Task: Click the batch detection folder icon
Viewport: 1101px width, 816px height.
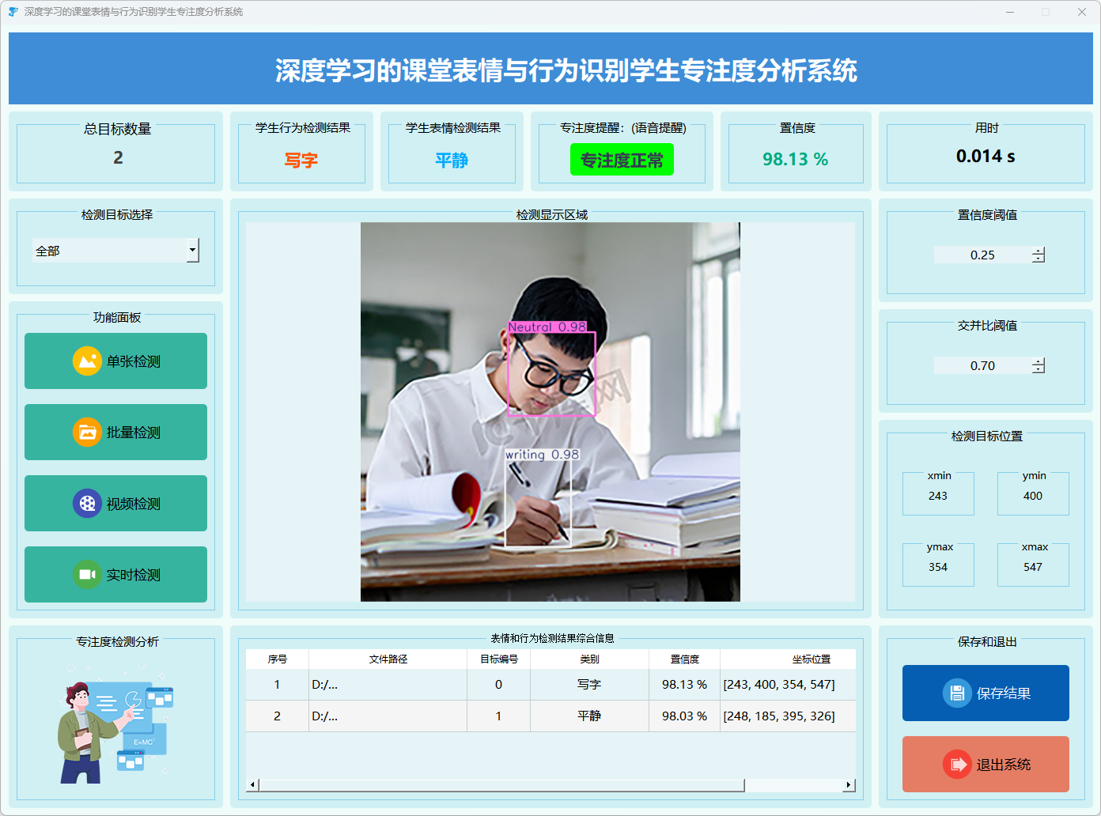Action: 87,433
